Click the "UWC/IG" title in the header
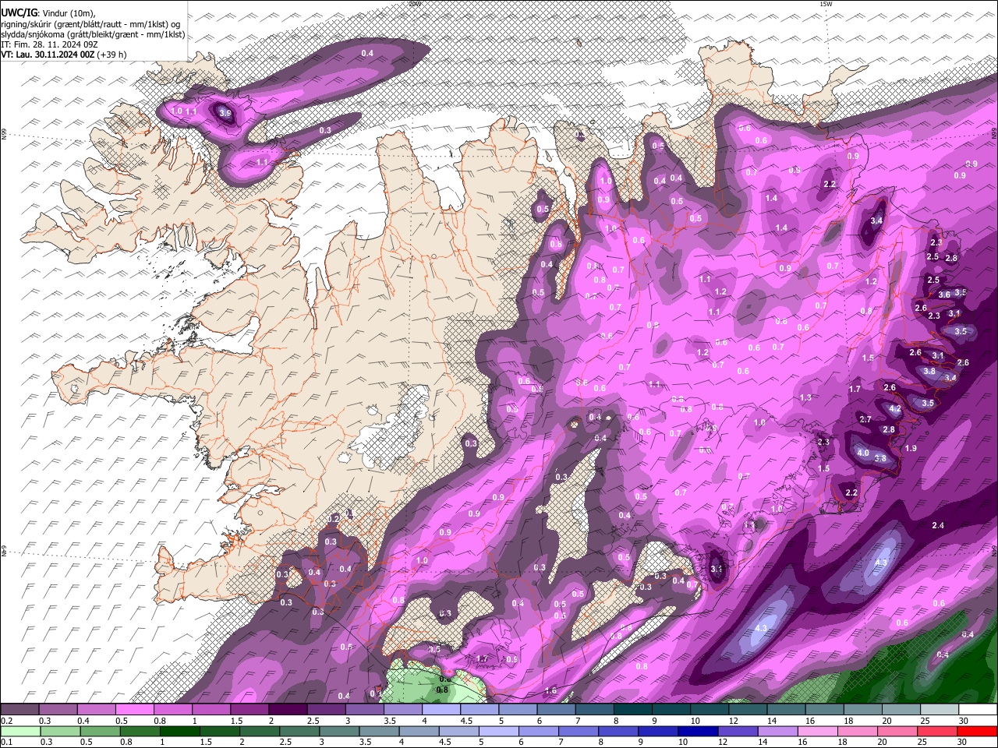Viewport: 998px width, 748px height. (x=19, y=12)
